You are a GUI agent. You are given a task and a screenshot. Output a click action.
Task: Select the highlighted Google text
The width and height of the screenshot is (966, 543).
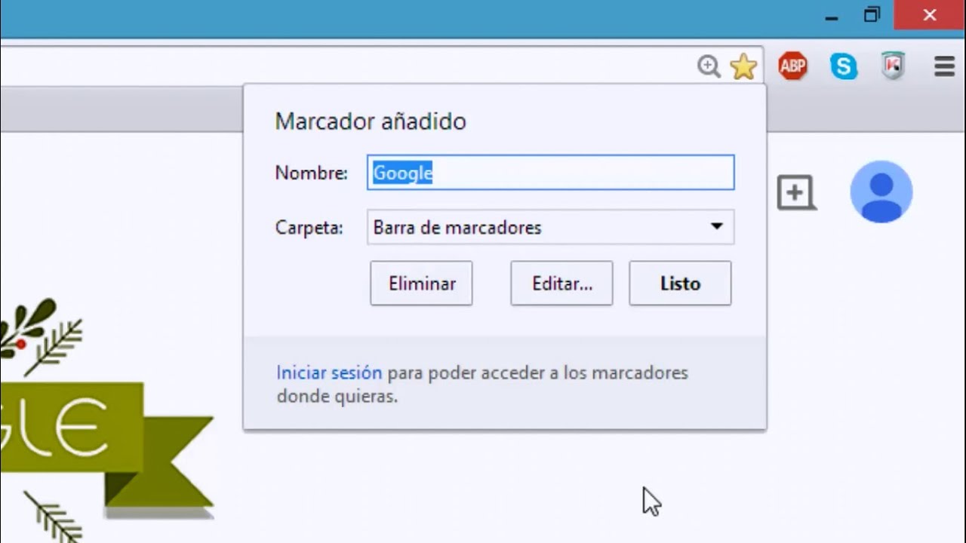(x=402, y=173)
